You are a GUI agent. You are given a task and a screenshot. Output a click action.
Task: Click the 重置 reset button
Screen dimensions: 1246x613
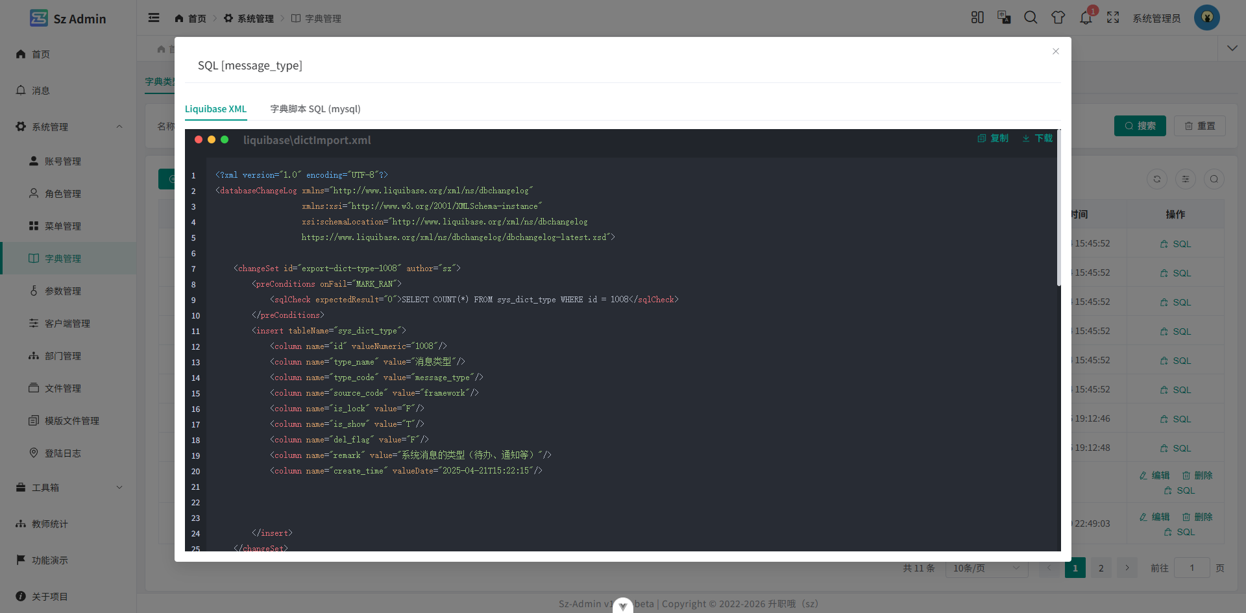click(x=1199, y=126)
